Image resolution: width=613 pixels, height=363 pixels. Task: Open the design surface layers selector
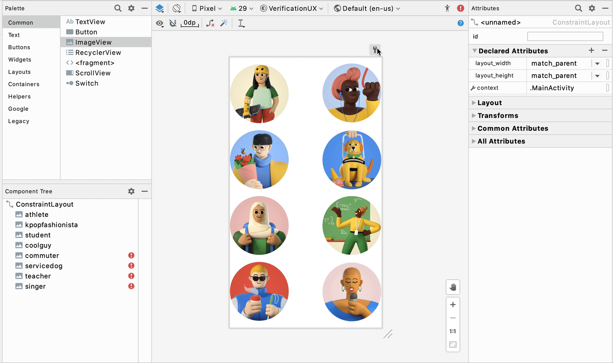coord(160,8)
